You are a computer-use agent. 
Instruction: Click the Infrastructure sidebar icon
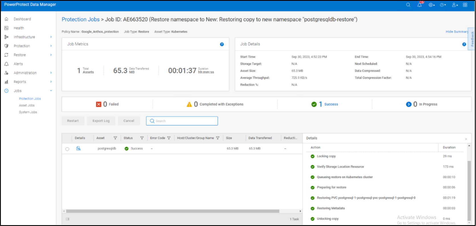point(6,37)
